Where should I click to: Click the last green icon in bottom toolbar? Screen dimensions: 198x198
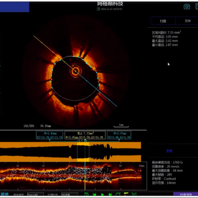tap(134, 194)
